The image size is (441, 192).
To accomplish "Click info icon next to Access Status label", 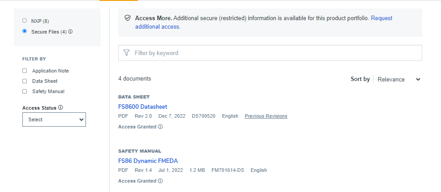I will (x=60, y=108).
